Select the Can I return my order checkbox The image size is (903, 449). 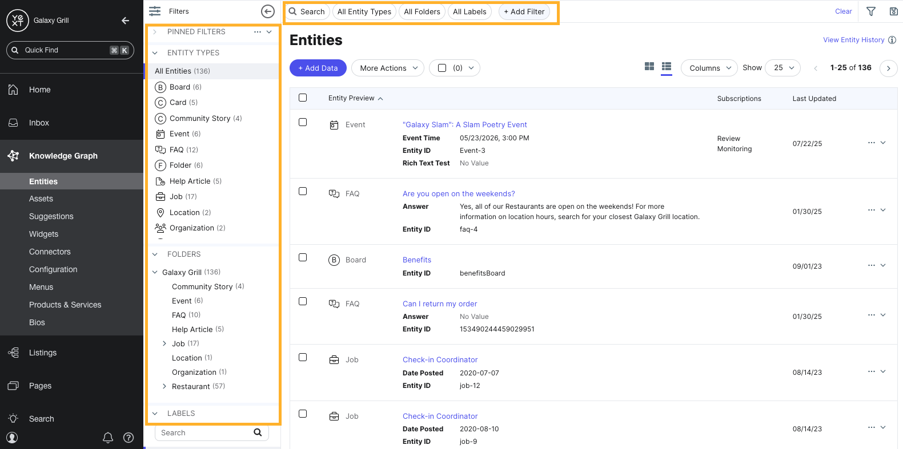point(303,301)
